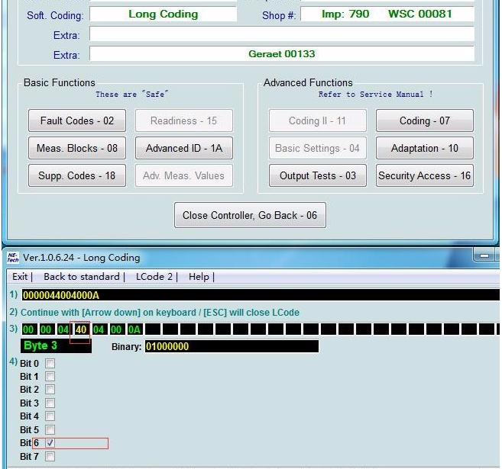This screenshot has height=469, width=502.
Task: Select the sixth byte cell 00
Action: 116,329
